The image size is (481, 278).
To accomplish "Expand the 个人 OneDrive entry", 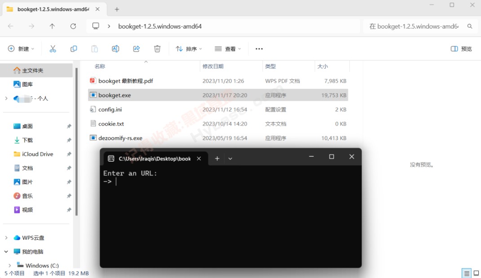I will pyautogui.click(x=6, y=98).
